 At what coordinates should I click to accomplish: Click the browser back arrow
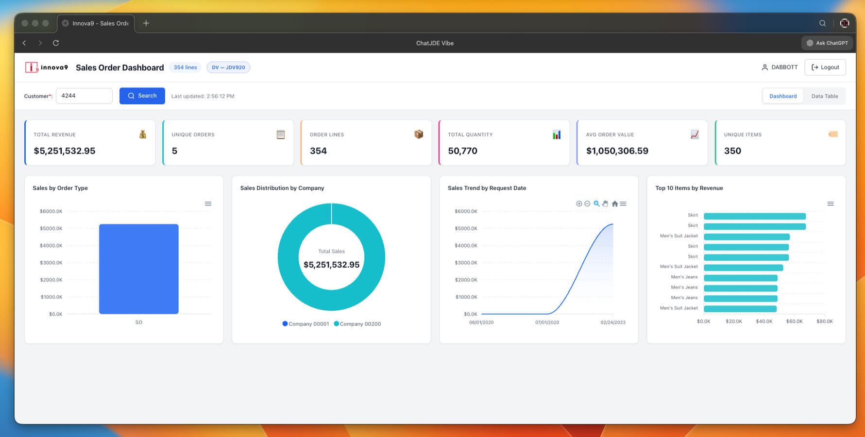click(x=24, y=43)
